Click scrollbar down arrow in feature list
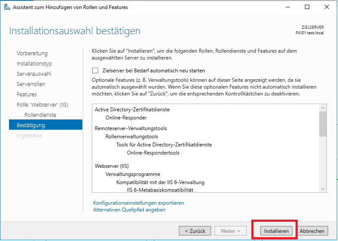 (x=323, y=188)
